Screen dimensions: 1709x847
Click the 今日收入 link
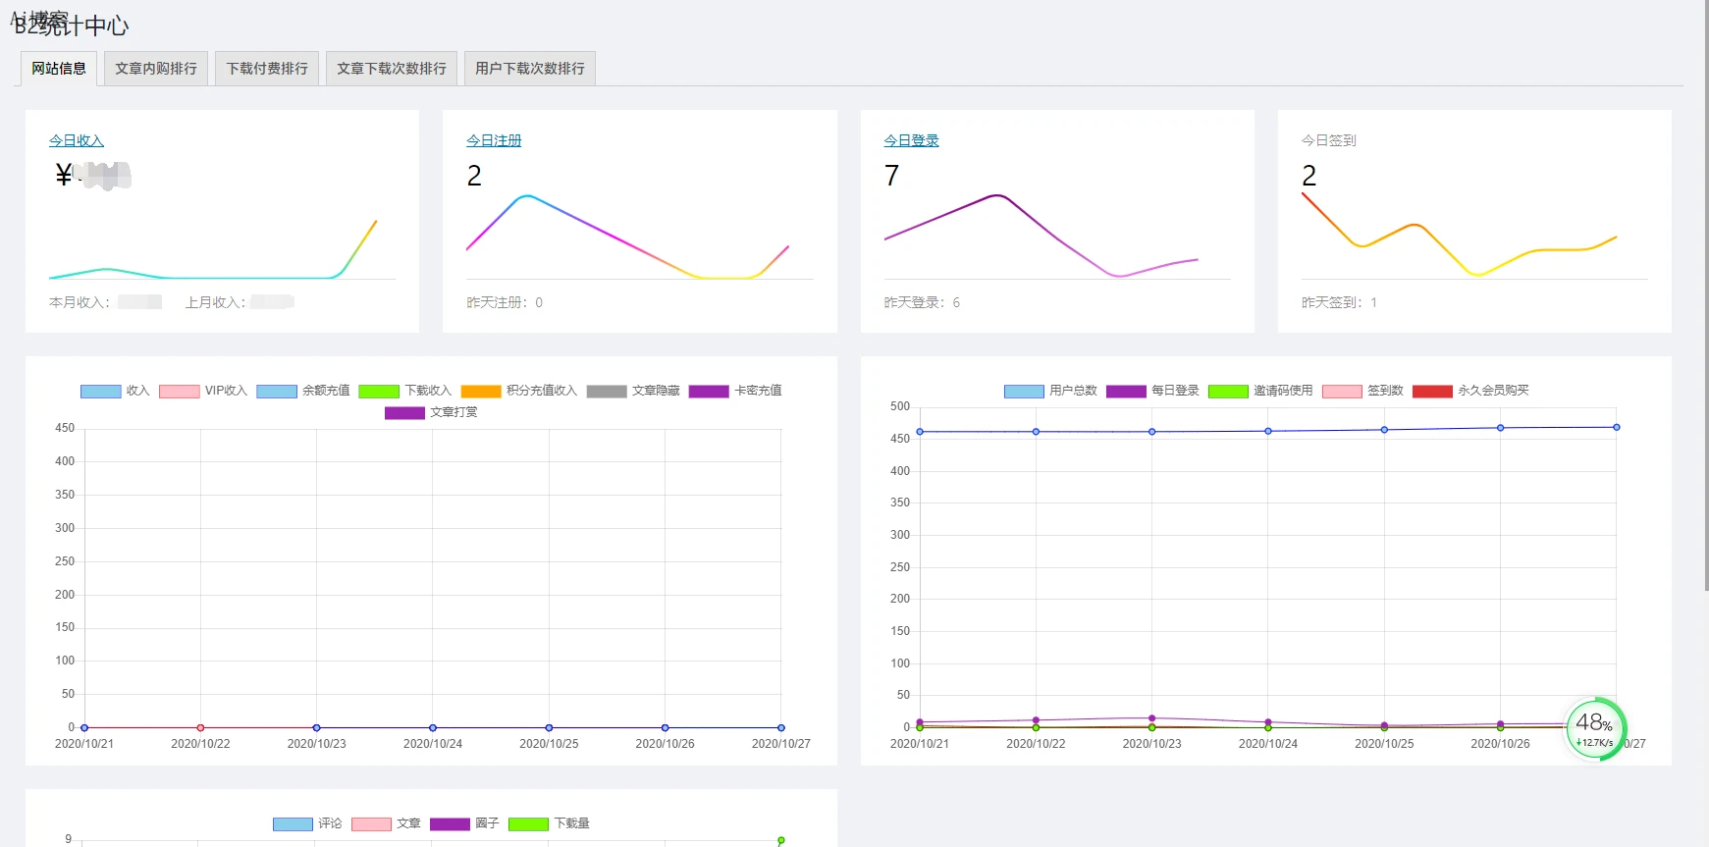point(77,140)
